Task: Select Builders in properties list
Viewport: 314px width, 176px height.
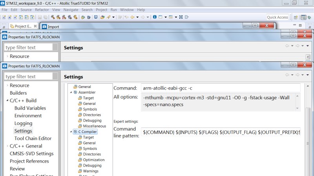Action: [x=18, y=93]
